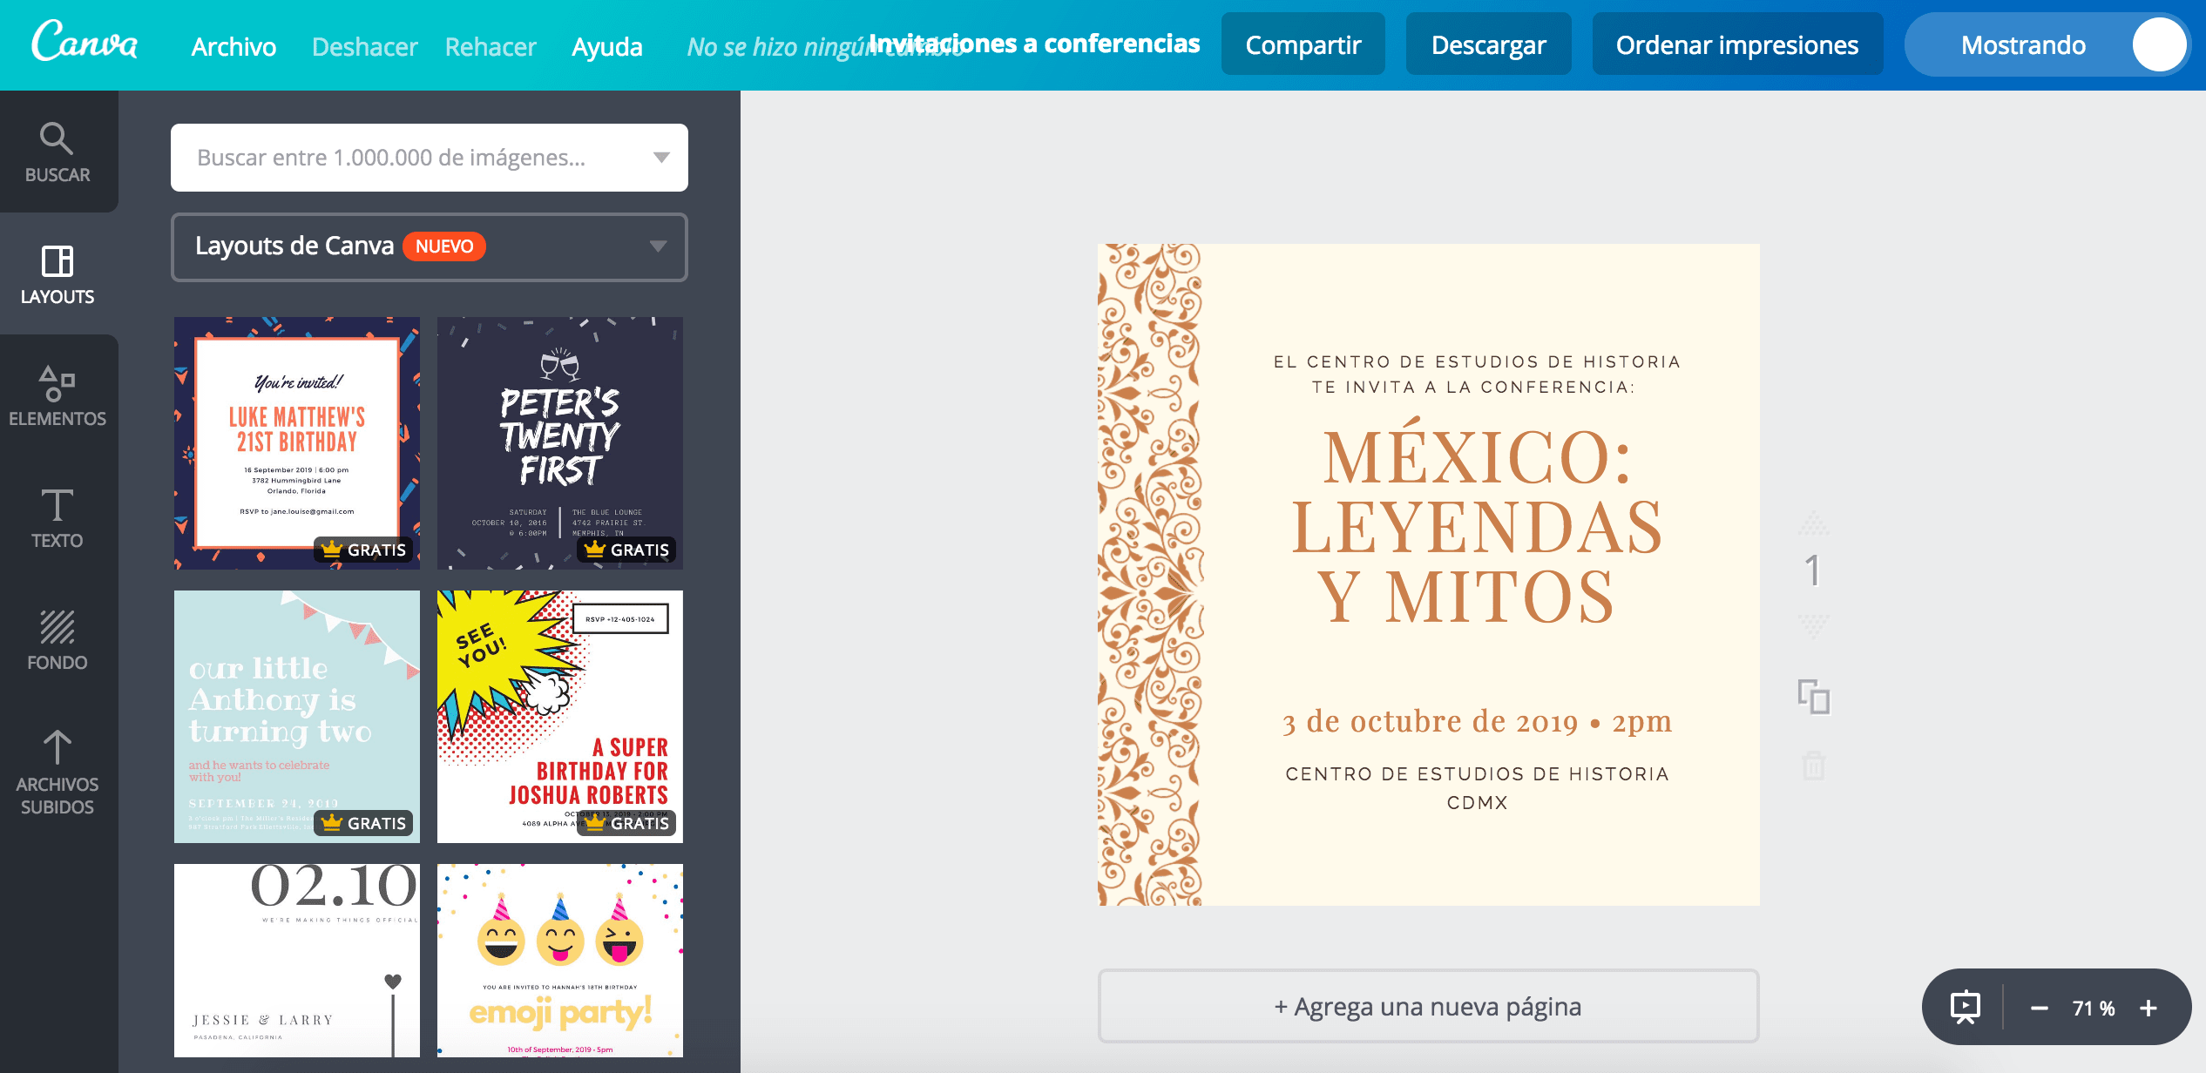This screenshot has height=1073, width=2206.
Task: Click the Compartir button
Action: [1303, 44]
